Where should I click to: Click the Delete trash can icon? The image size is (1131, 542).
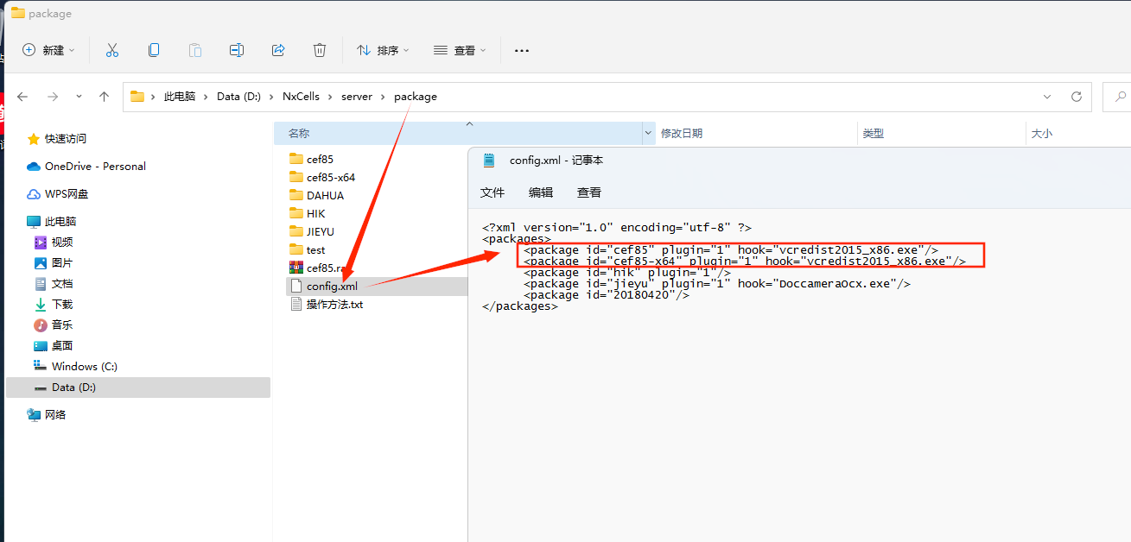coord(320,50)
